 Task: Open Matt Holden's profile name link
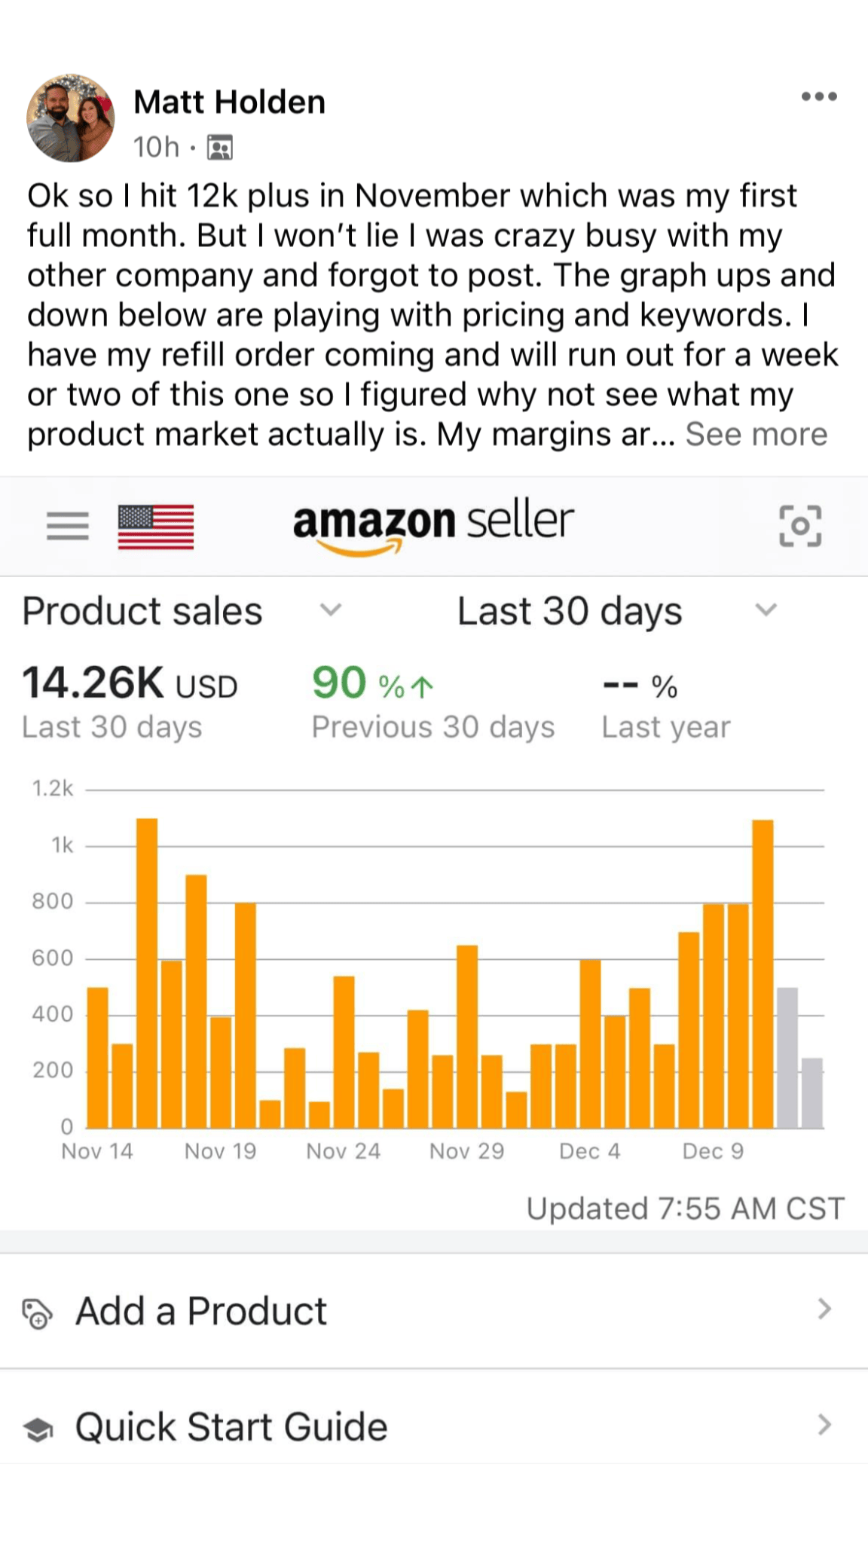[229, 102]
